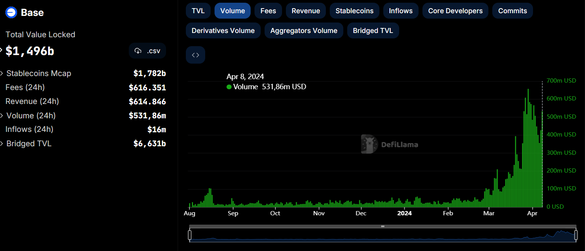Screen dimensions: 585x251
Task: Toggle the Volume chart chip
Action: tap(232, 11)
